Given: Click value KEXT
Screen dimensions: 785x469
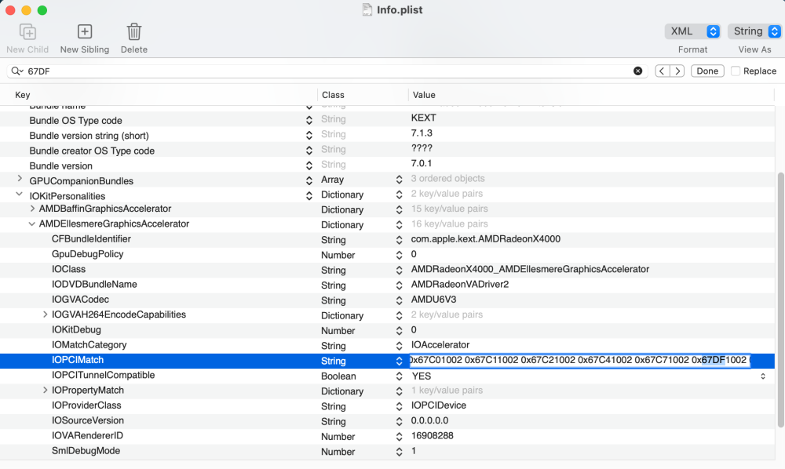Looking at the screenshot, I should coord(424,118).
